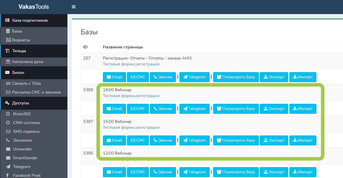Click Рассылка СМС и звонков envelope icon
Screen dimensions: 343x178
tap(8, 92)
